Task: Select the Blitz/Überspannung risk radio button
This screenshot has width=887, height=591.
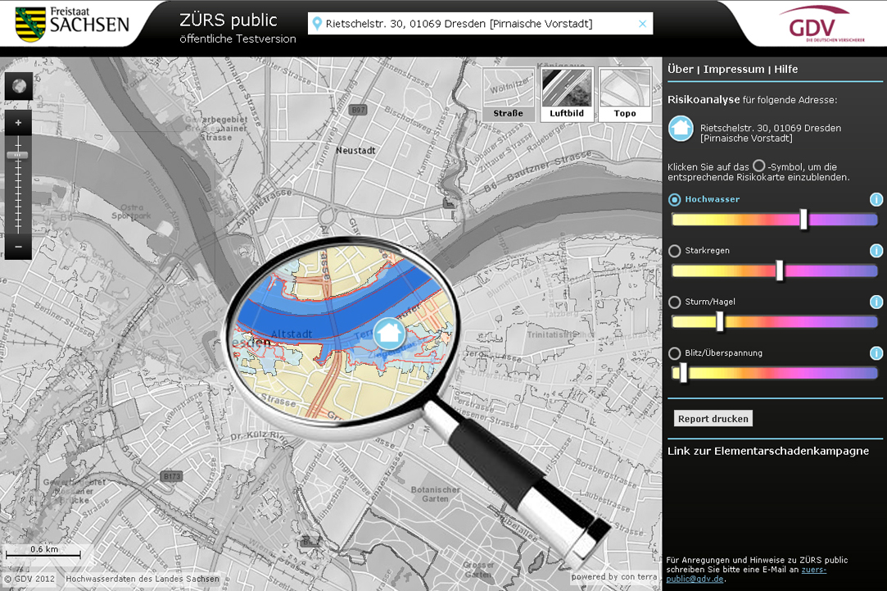Action: [674, 353]
